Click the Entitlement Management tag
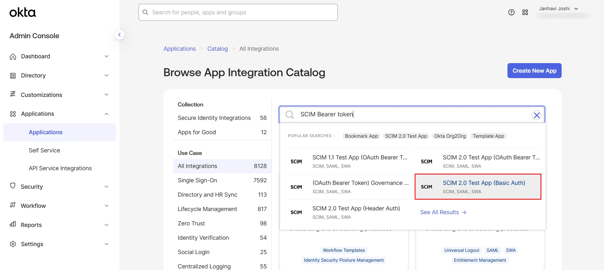Image resolution: width=604 pixels, height=270 pixels. click(480, 260)
